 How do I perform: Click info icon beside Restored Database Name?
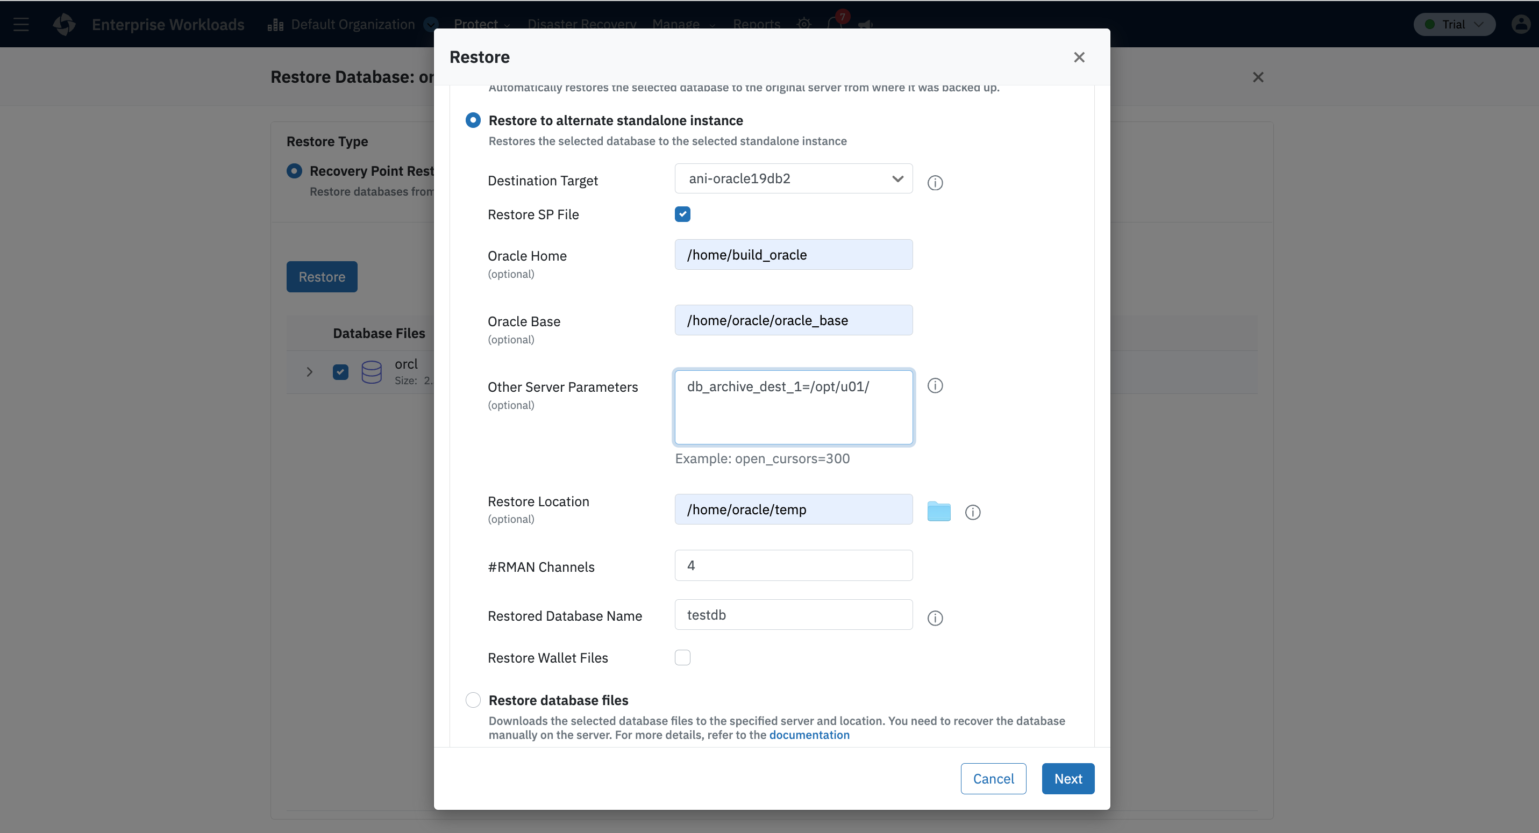point(935,618)
